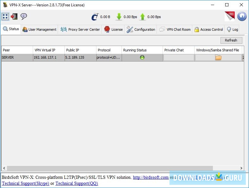Open the User Management tab
Viewport: 249px width, 188px height.
[x=39, y=29]
